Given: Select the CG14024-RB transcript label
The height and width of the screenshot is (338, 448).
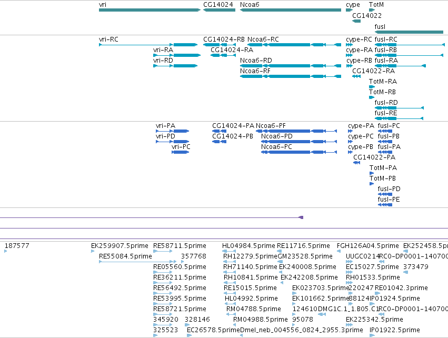Looking at the screenshot, I should coord(224,39).
